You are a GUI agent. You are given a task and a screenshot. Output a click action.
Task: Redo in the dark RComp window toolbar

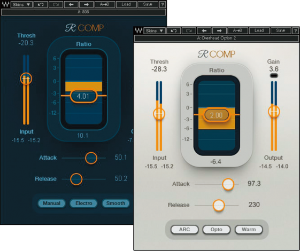(56, 4)
